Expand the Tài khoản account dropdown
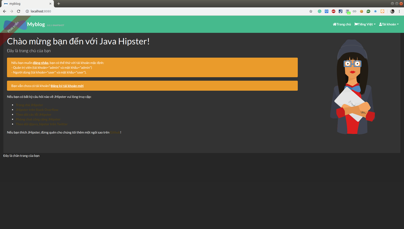The image size is (404, 229). point(389,24)
